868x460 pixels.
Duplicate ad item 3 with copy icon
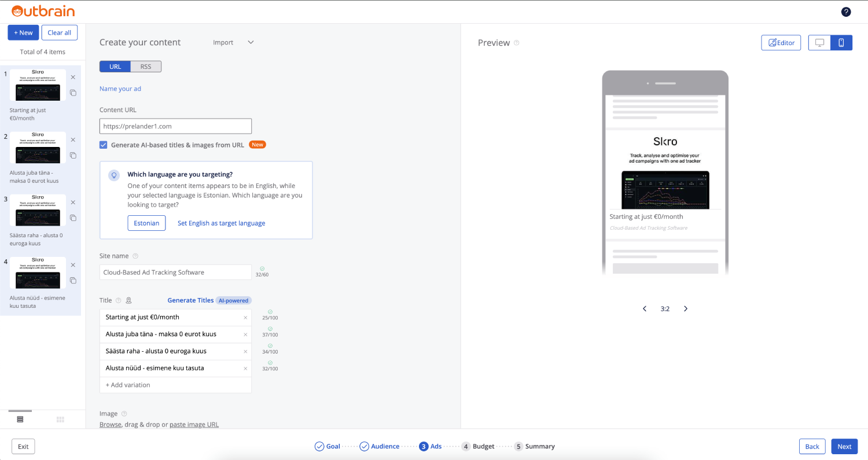(73, 218)
